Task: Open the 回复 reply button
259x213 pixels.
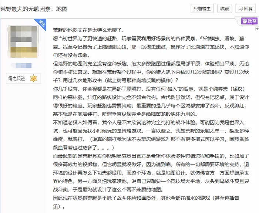Action: (245, 9)
